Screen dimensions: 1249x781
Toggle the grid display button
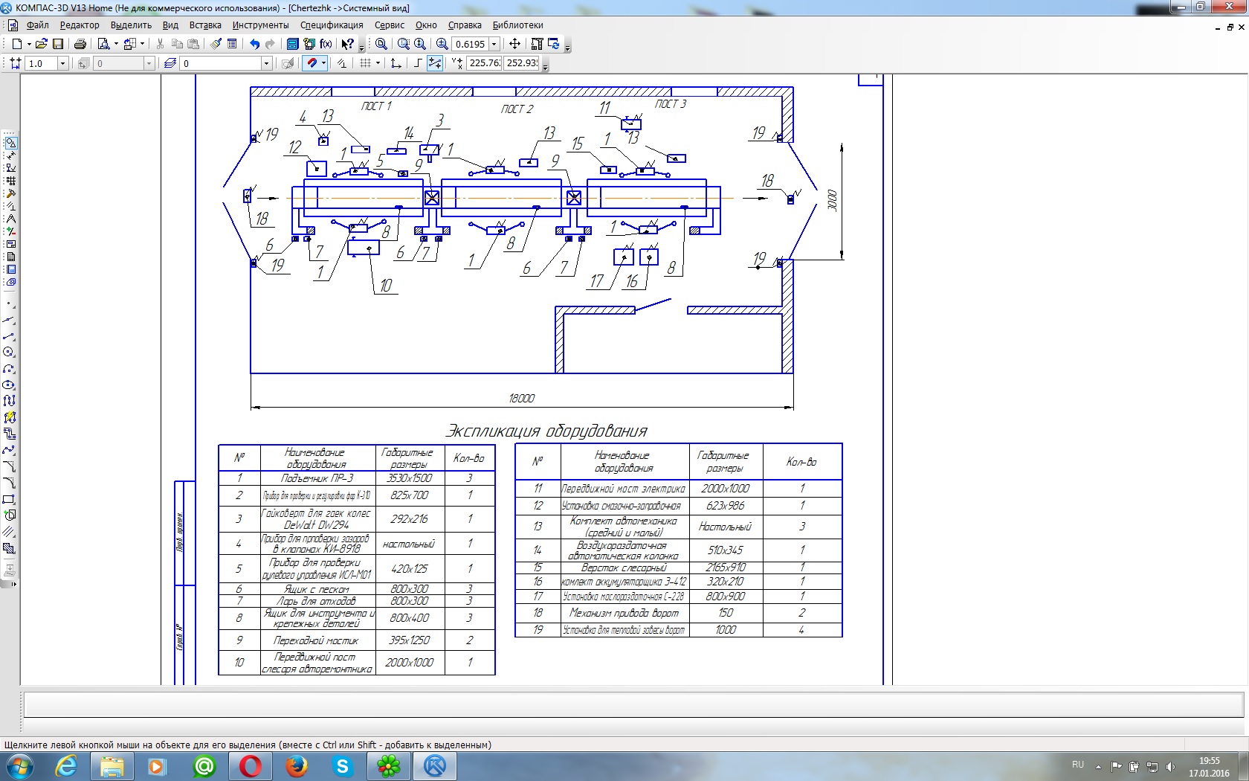365,63
